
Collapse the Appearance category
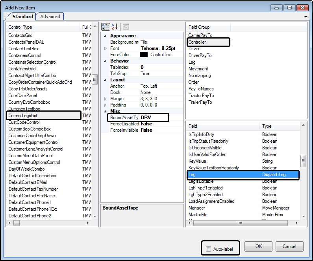pyautogui.click(x=105, y=36)
